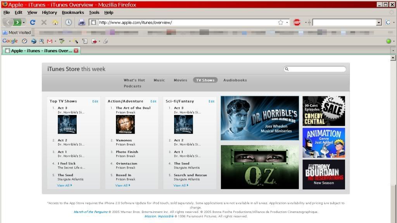Open the Edit menu
The image size is (397, 223).
pos(19,12)
